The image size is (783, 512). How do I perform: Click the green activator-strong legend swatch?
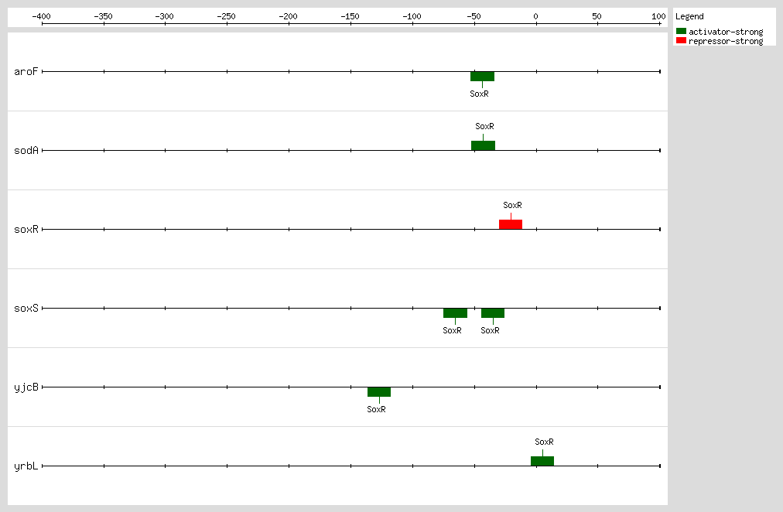click(681, 31)
